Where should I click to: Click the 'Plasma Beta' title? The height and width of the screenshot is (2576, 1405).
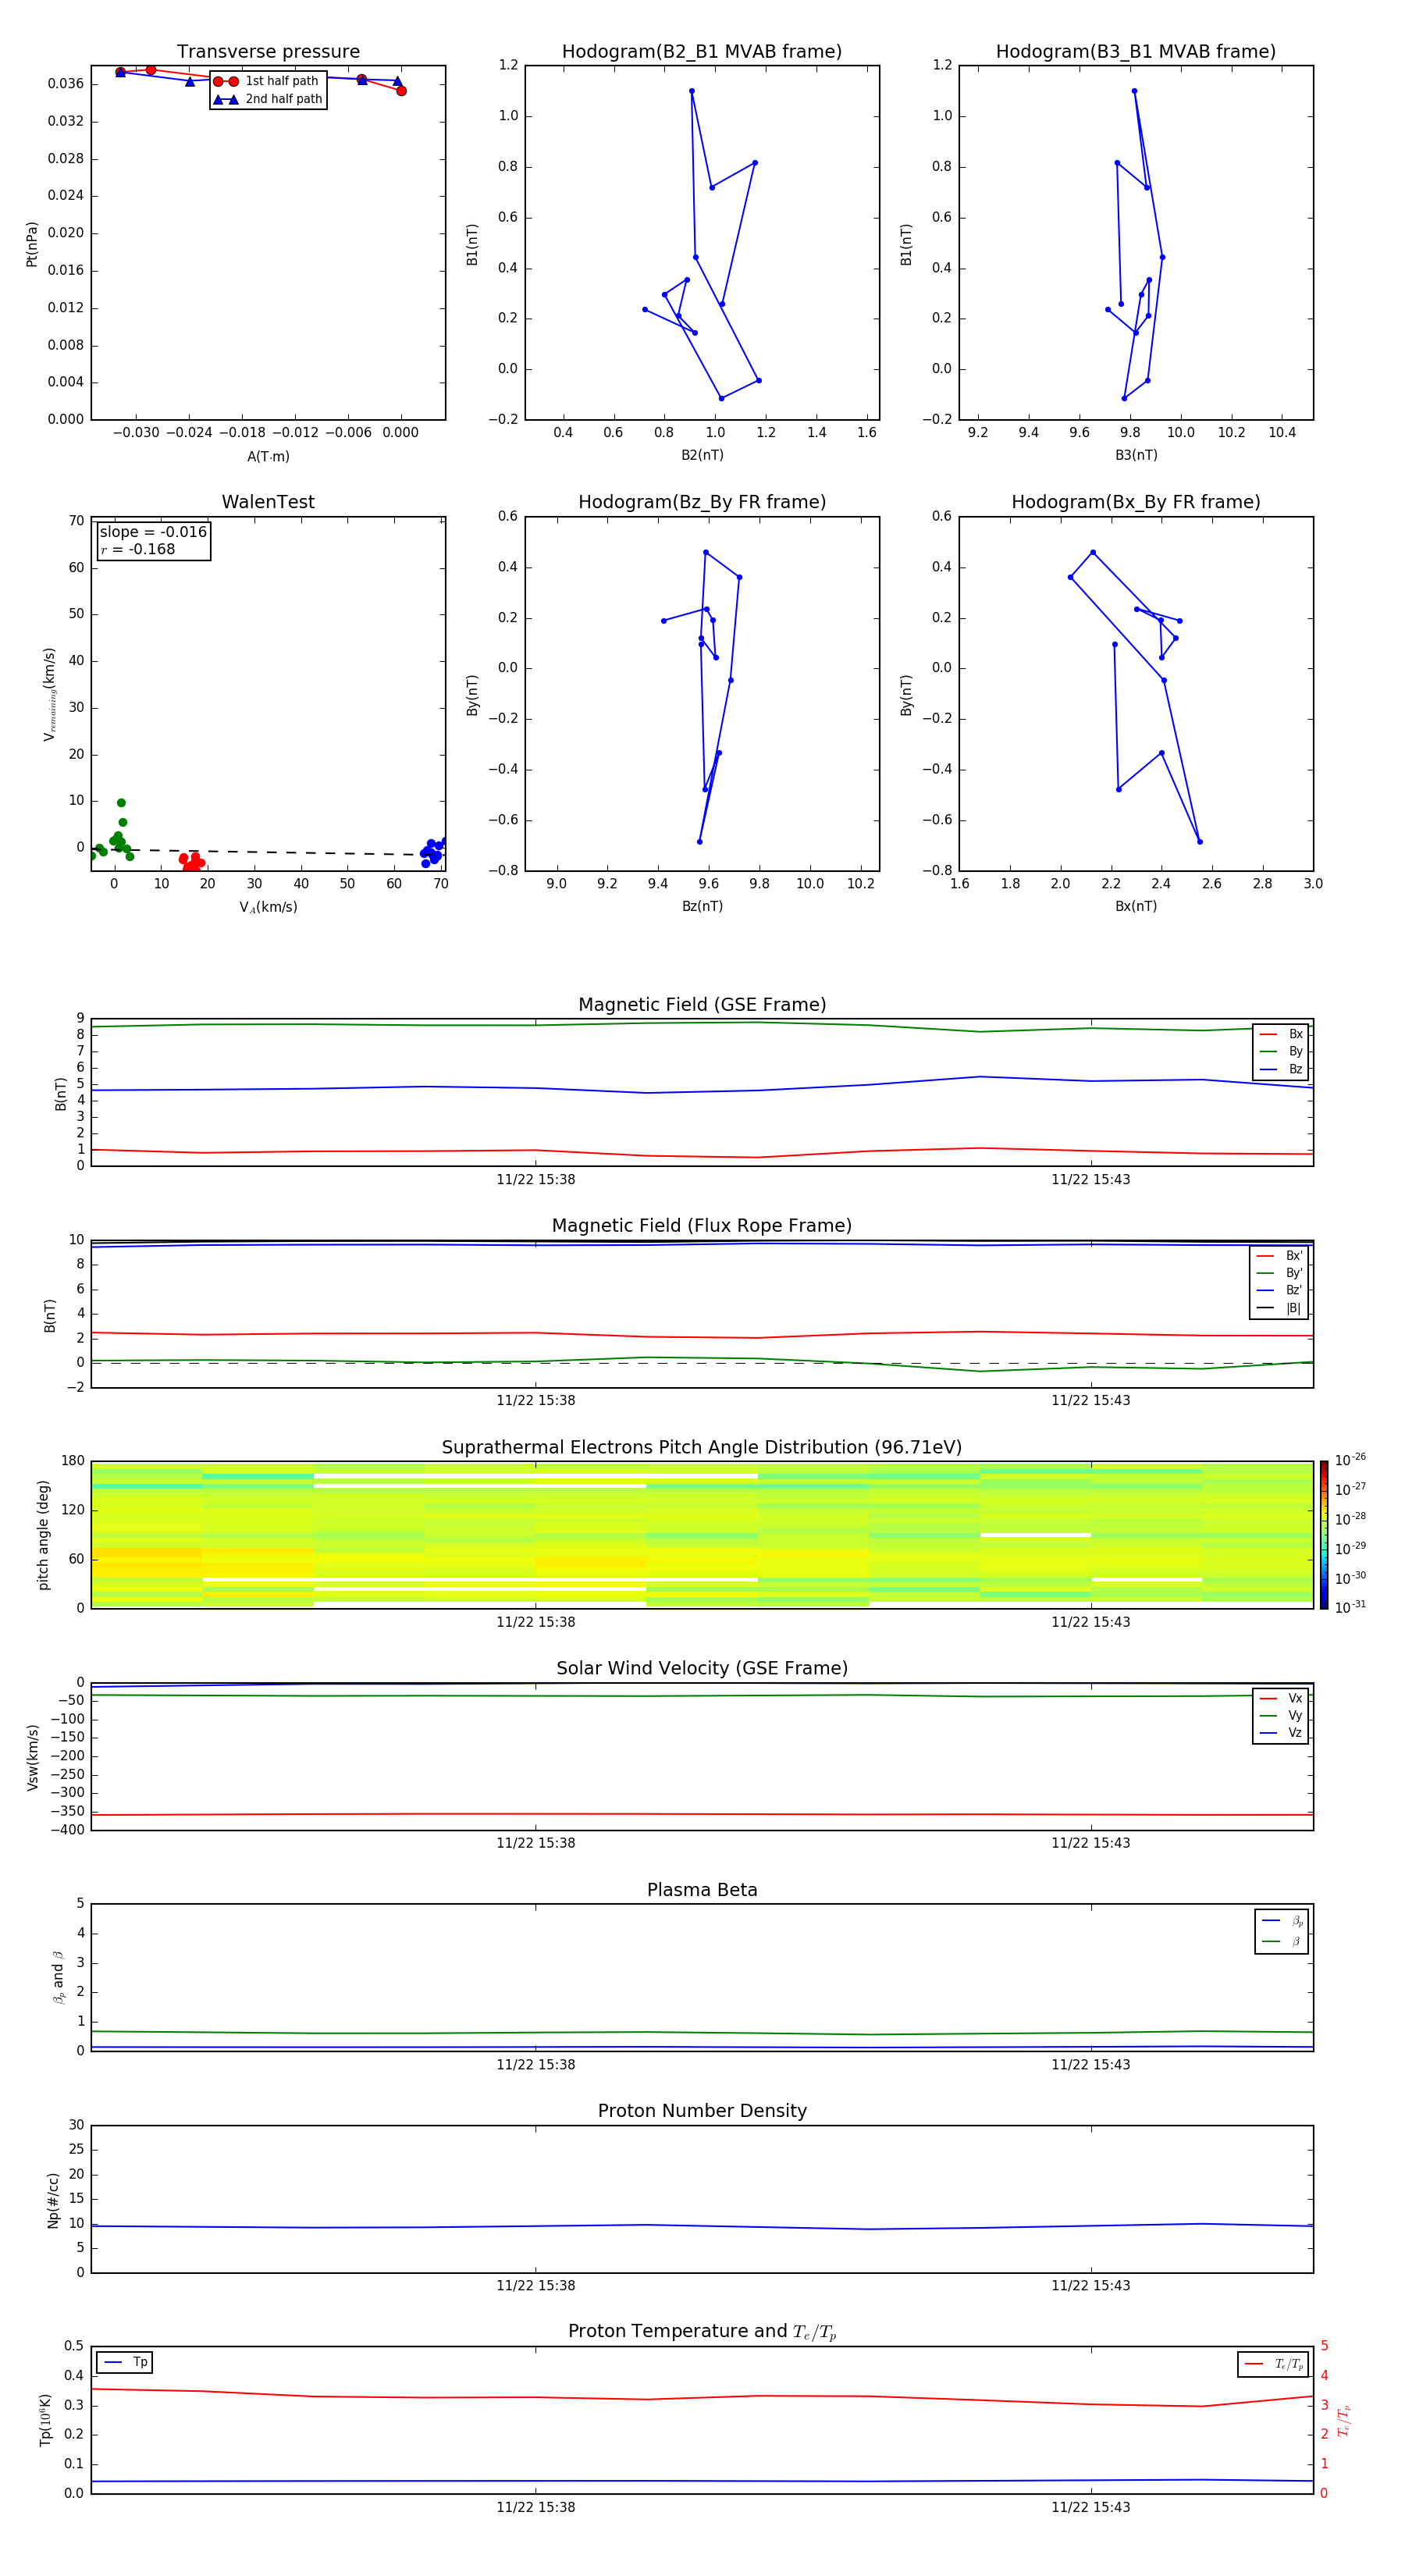click(702, 1891)
